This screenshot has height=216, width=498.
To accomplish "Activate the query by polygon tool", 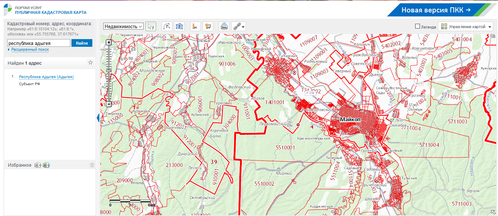I will (x=179, y=26).
